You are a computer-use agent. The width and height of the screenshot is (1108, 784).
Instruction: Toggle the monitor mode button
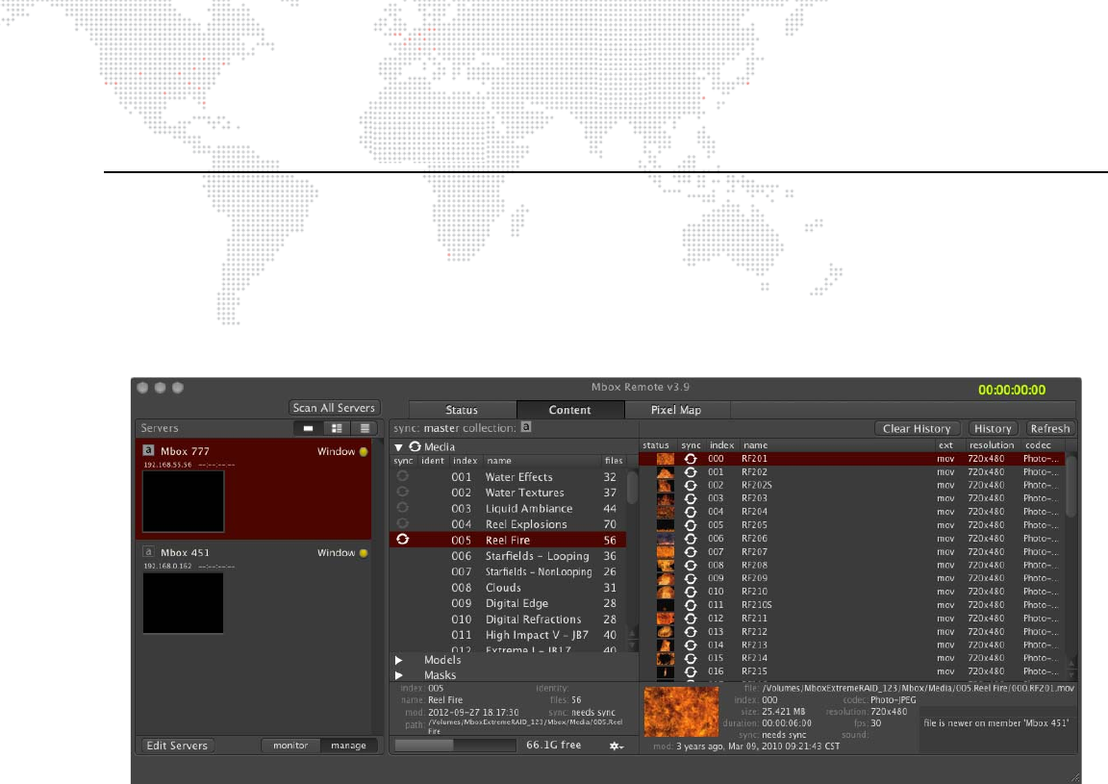click(x=290, y=746)
